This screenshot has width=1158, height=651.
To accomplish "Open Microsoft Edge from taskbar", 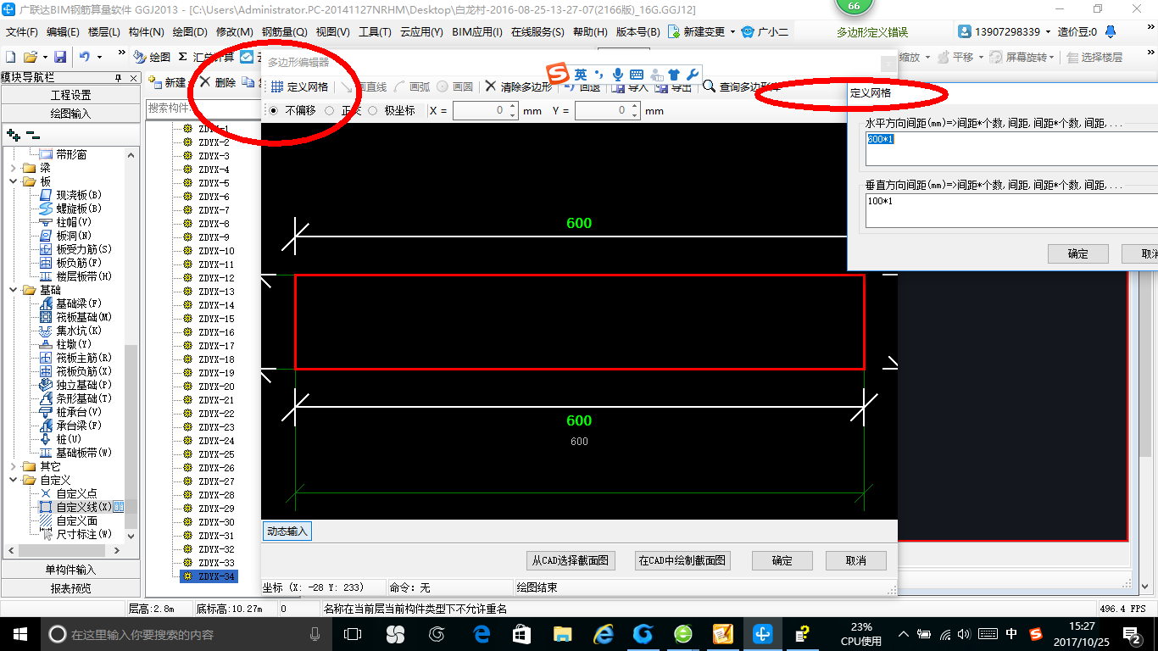I will tap(483, 633).
